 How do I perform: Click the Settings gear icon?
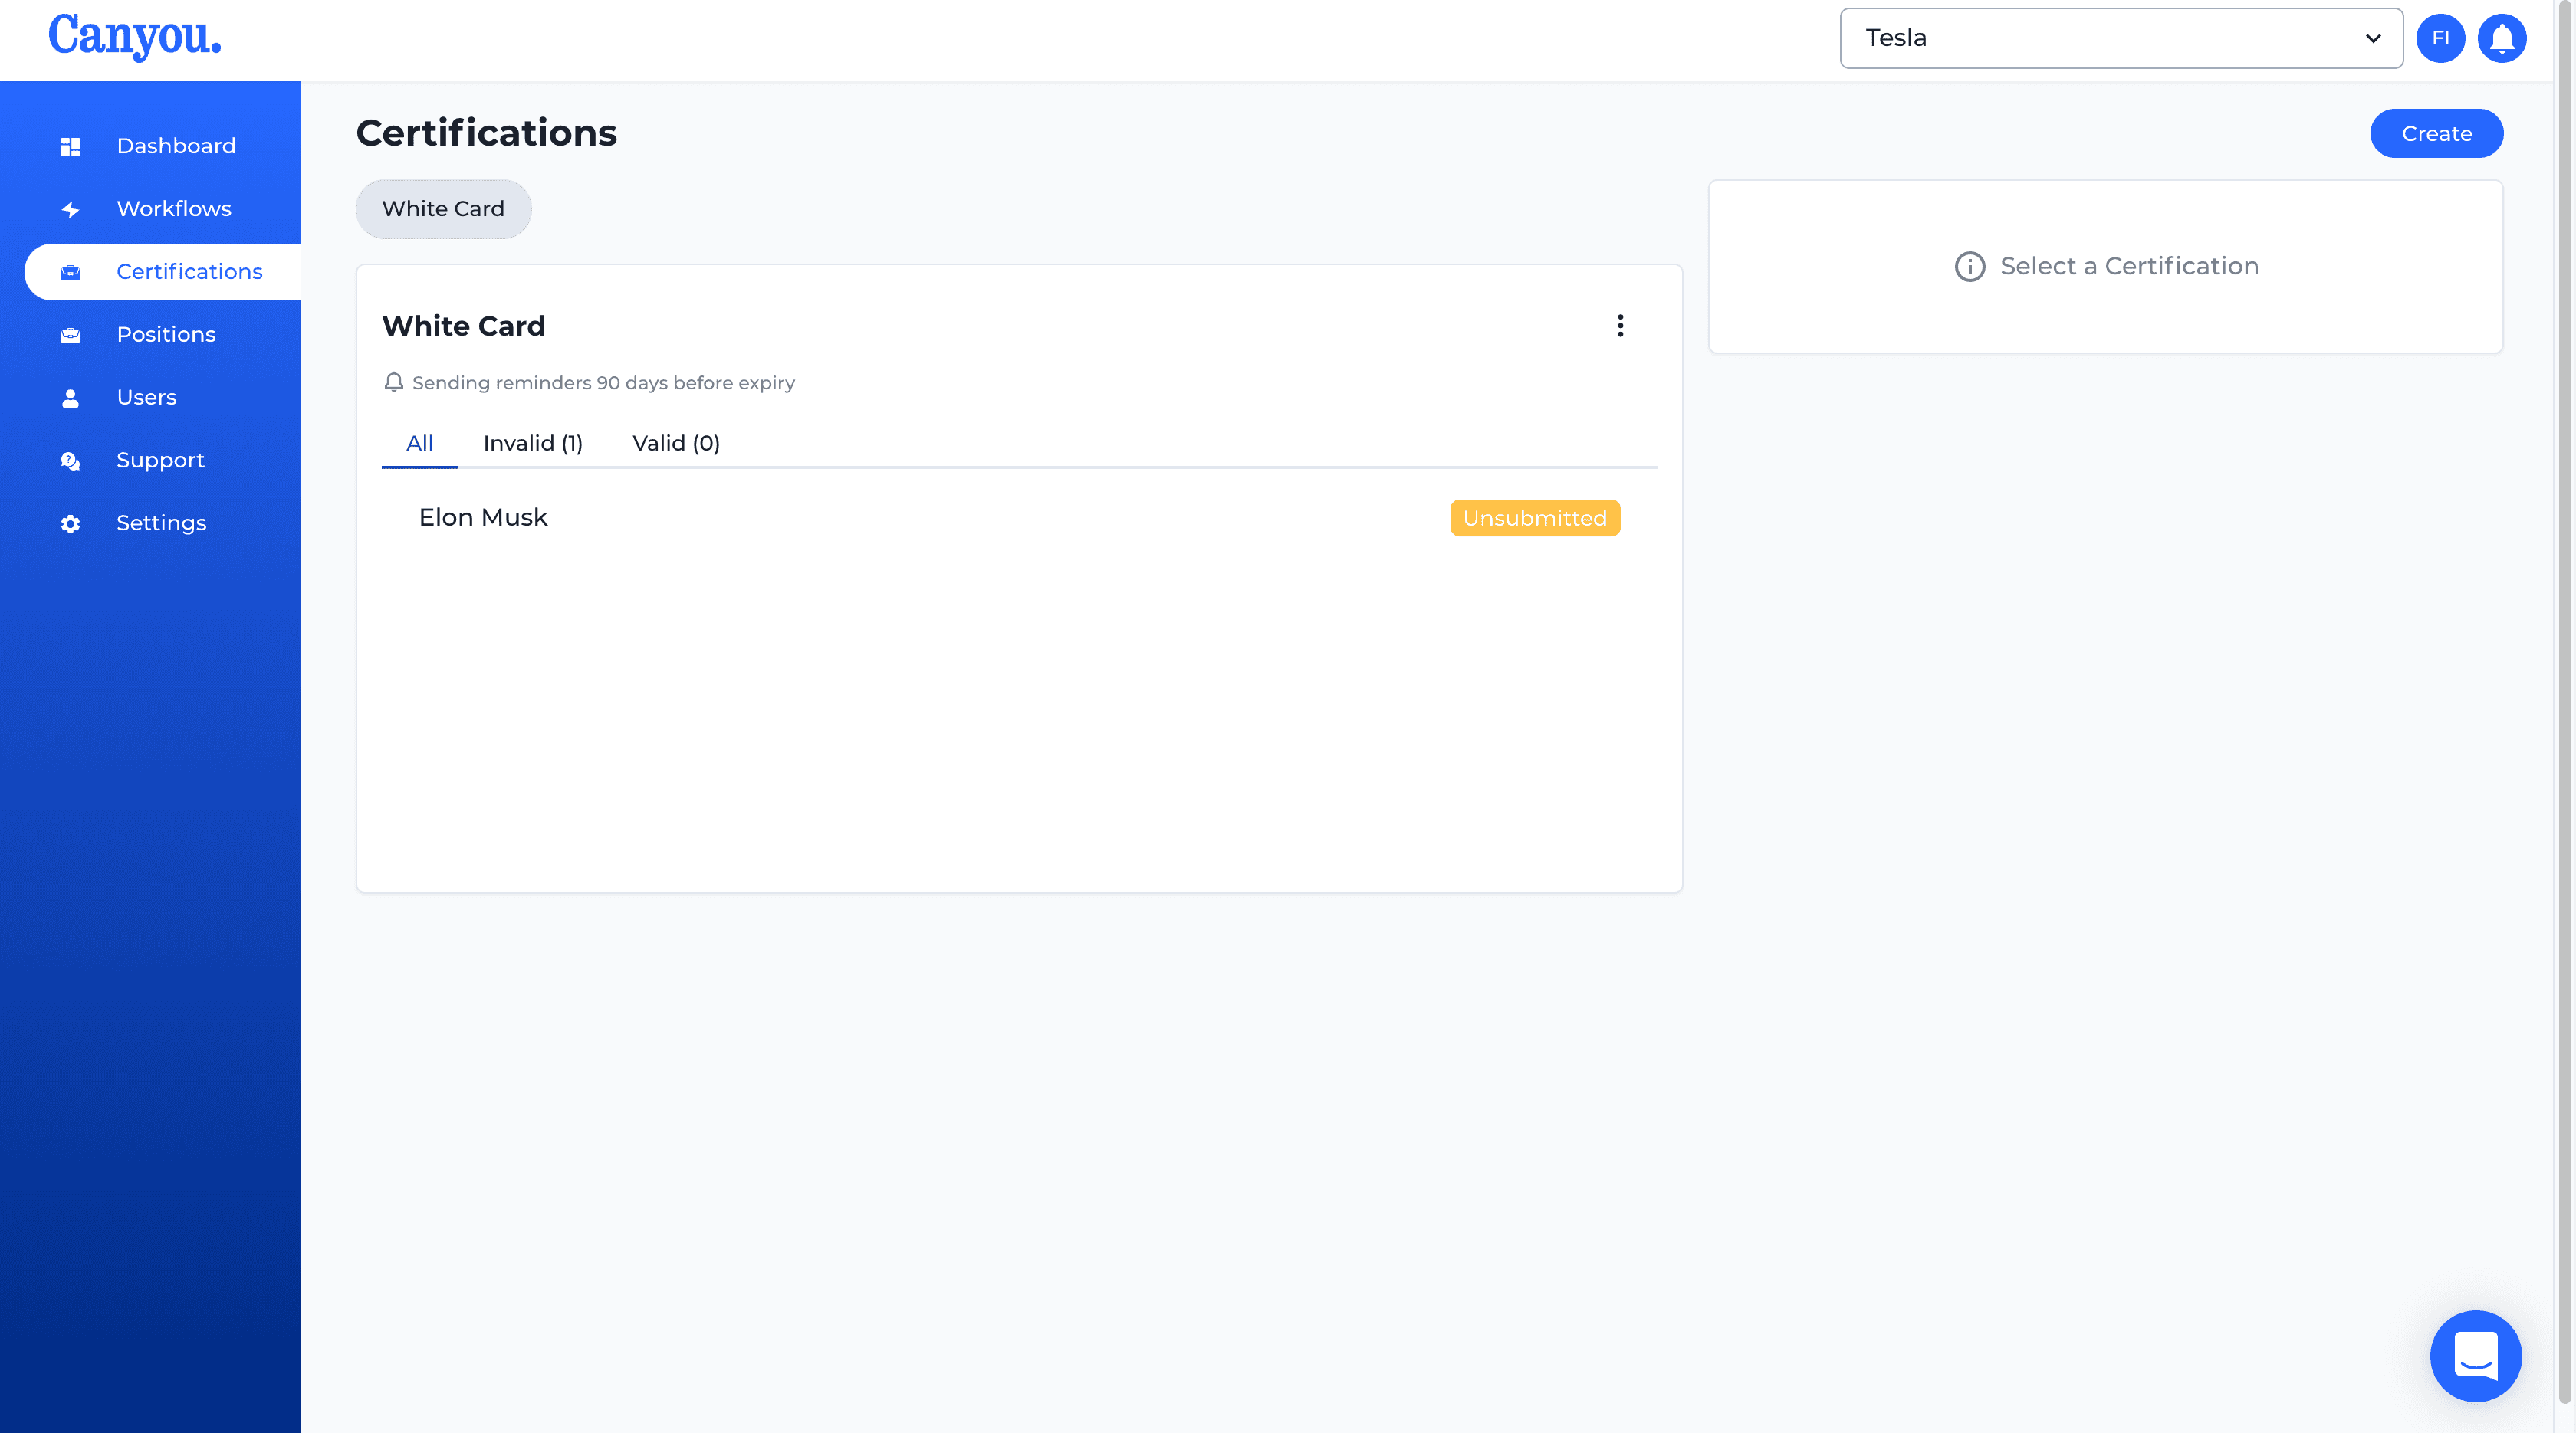click(x=70, y=523)
